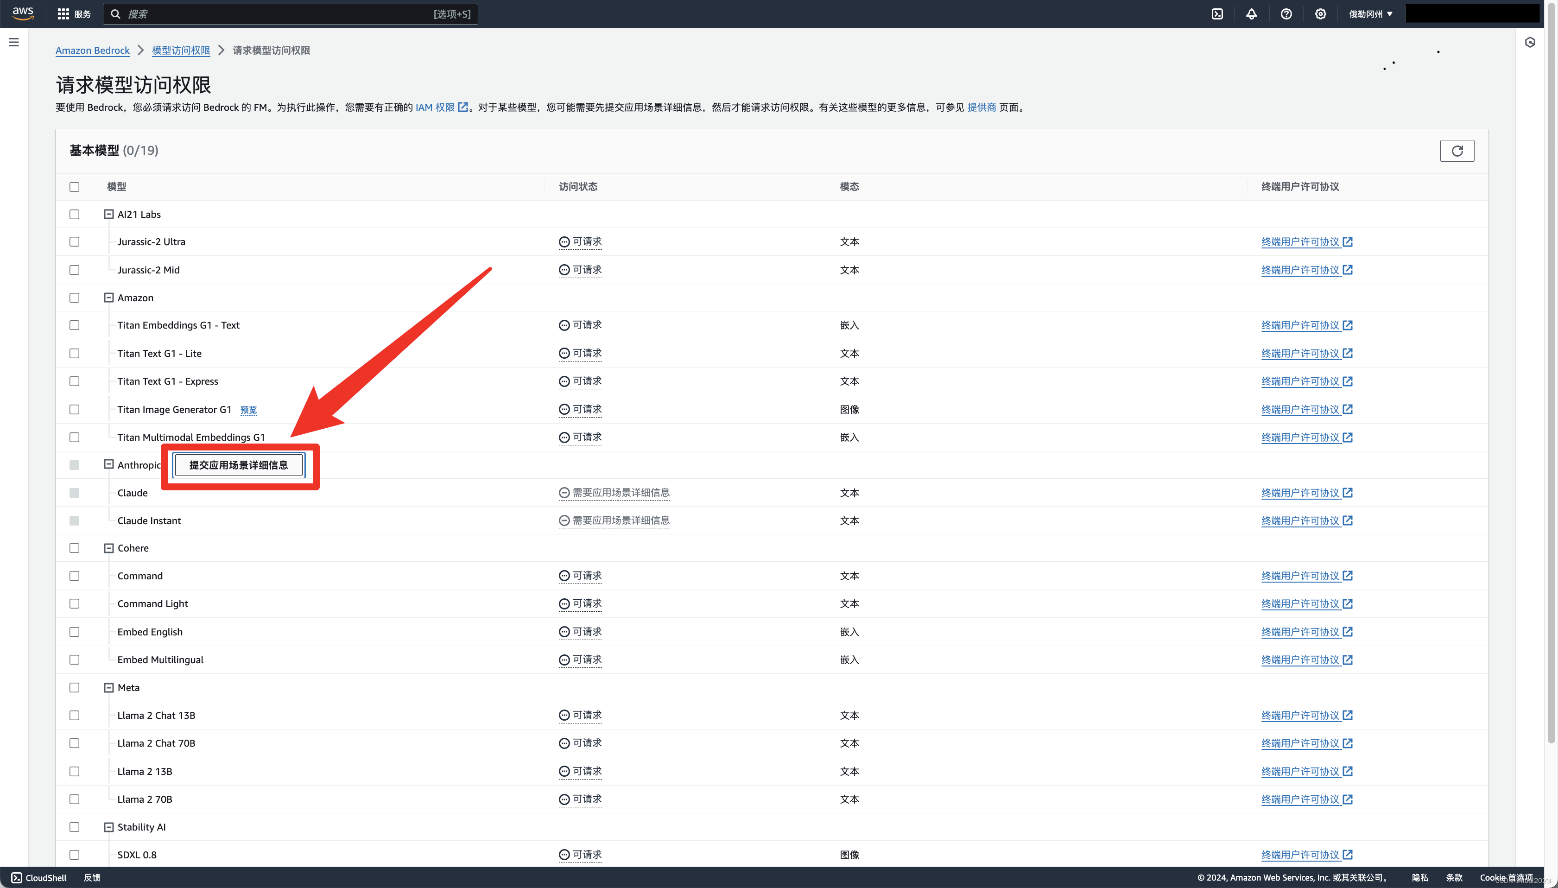The width and height of the screenshot is (1558, 888).
Task: Open the notifications bell
Action: click(1251, 14)
